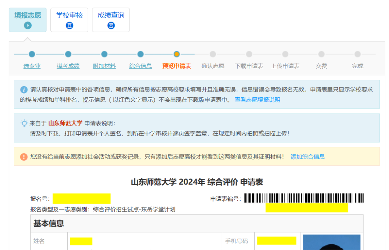Open the 学校审核 tab
Viewport: 389px width, 250px height.
(70, 20)
